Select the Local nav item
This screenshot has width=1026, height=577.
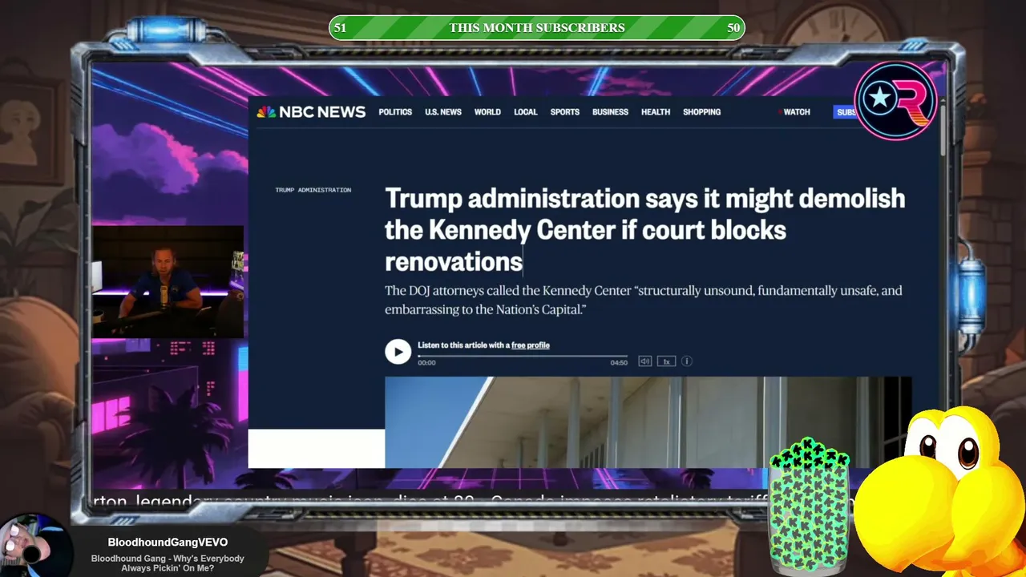click(x=526, y=112)
